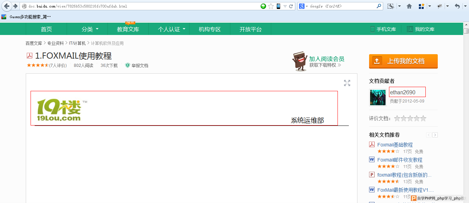The image size is (469, 203).
Task: Click the screenshot scissors tool icon
Action: (390, 6)
